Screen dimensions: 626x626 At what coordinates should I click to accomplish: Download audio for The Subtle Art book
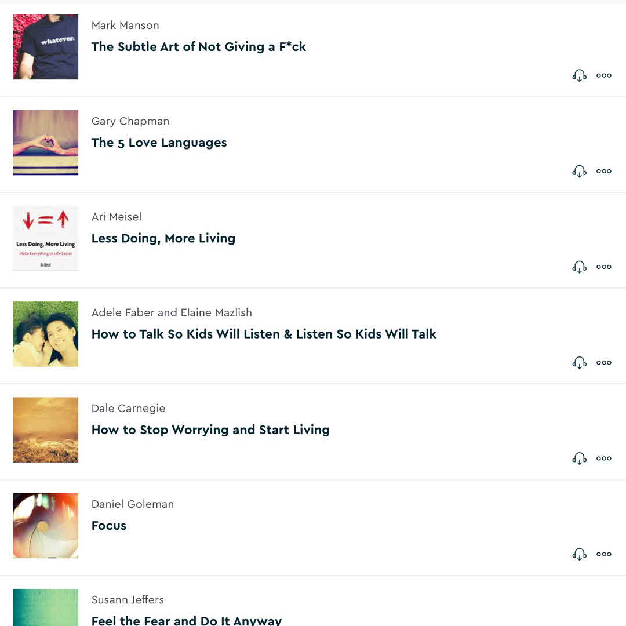579,76
